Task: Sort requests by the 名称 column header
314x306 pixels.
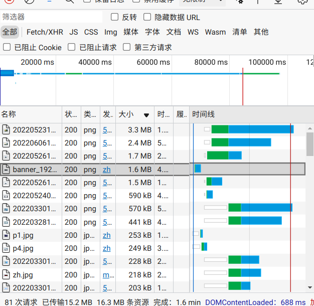Action: [x=9, y=114]
